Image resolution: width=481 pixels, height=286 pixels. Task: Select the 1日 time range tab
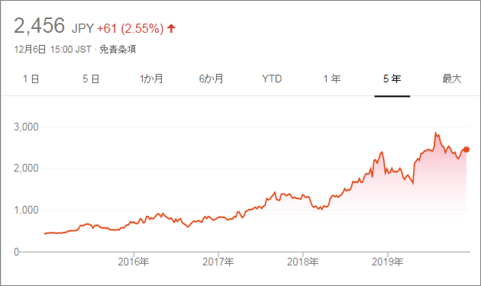click(31, 79)
